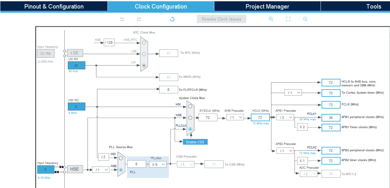The height and width of the screenshot is (188, 390).
Task: Open the APB1 Prescaler dropdown
Action: pos(285,117)
